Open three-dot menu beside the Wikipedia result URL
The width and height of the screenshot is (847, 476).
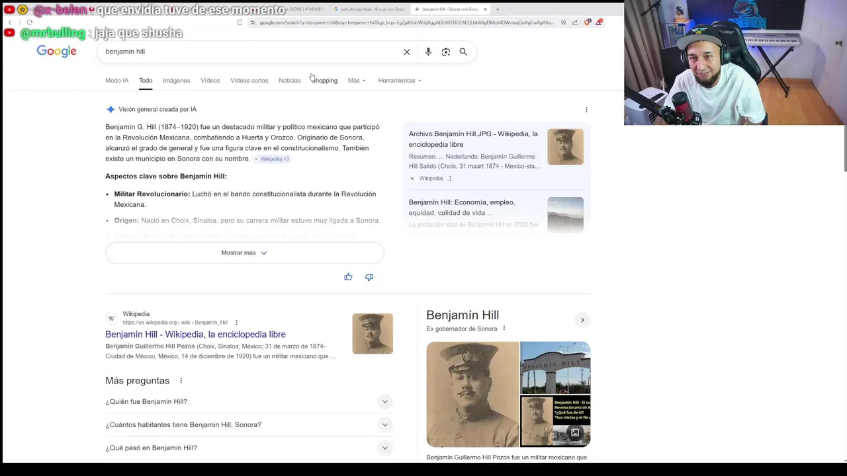[236, 323]
